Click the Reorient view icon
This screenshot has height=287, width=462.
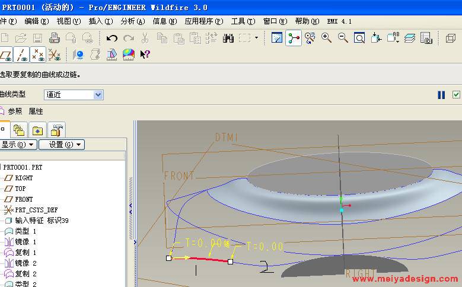point(376,38)
